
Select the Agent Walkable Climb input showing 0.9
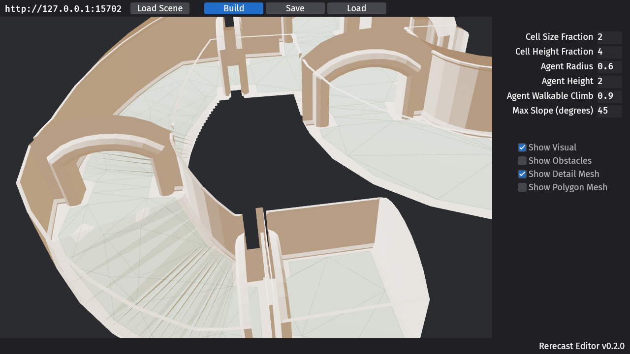[609, 96]
